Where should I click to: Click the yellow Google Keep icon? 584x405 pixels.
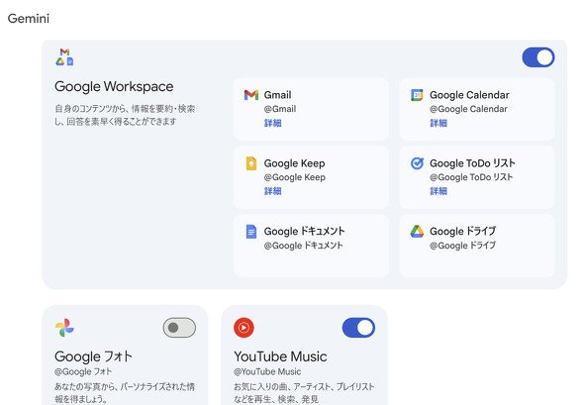pyautogui.click(x=251, y=163)
